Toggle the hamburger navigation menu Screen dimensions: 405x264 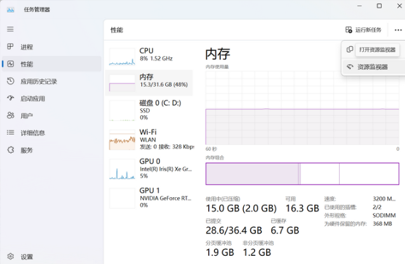(x=10, y=29)
